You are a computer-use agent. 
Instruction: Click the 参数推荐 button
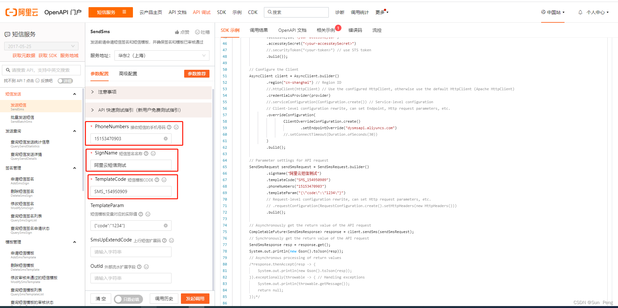pos(197,74)
